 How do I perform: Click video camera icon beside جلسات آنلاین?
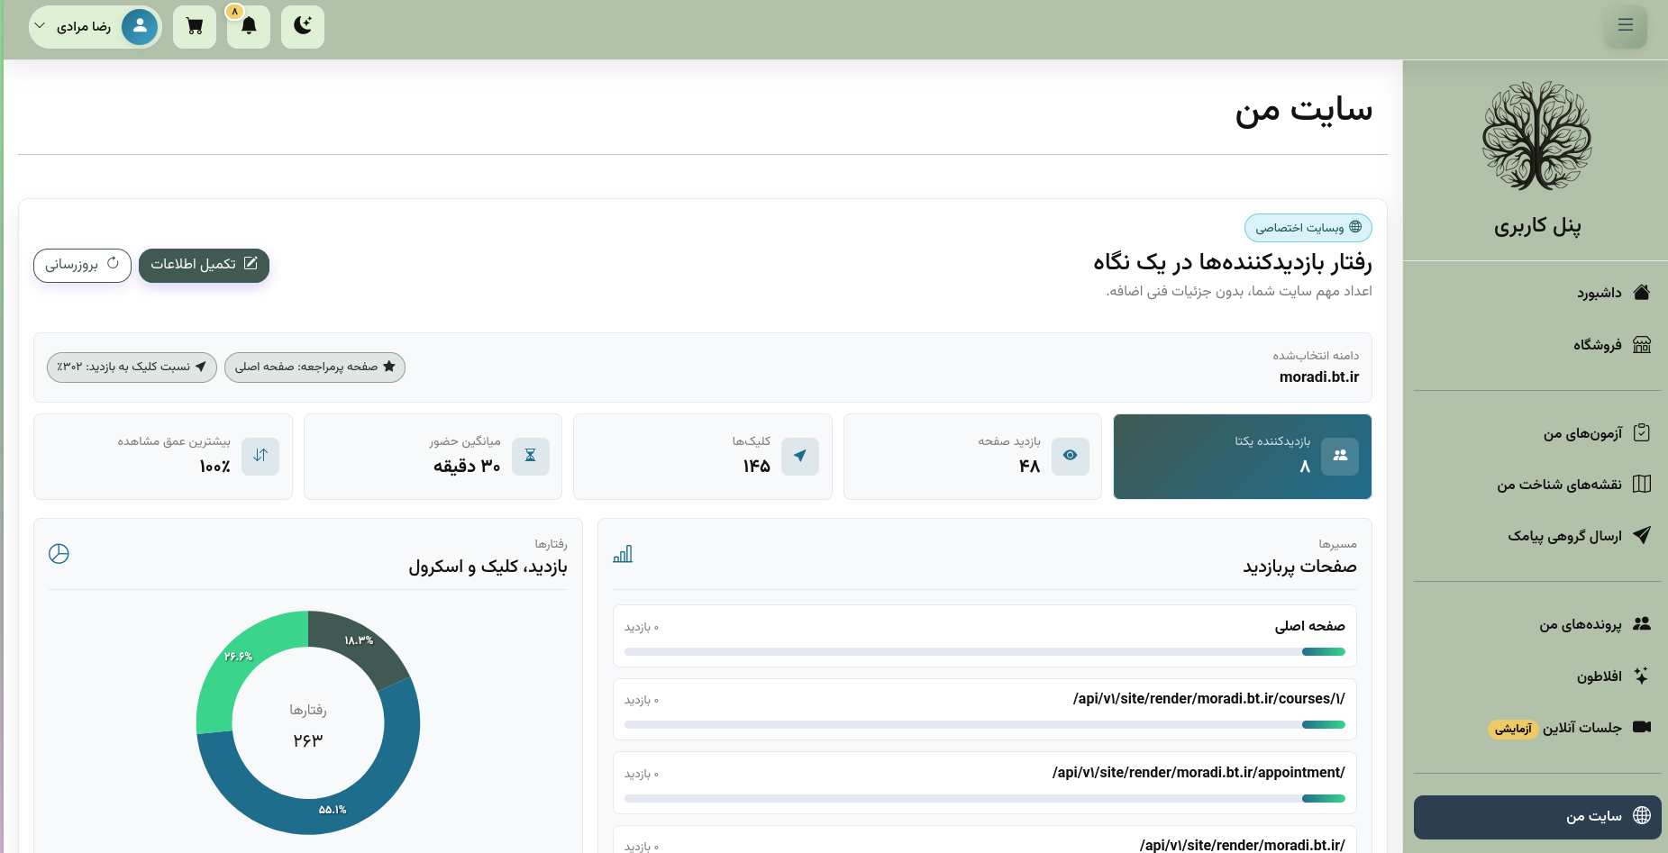point(1642,727)
